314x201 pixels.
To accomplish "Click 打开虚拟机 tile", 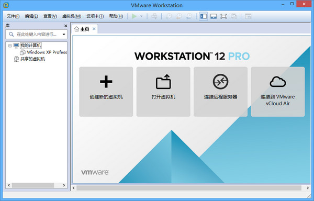I will pos(163,92).
